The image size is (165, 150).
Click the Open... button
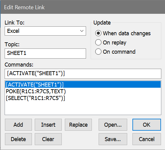[x=113, y=125]
